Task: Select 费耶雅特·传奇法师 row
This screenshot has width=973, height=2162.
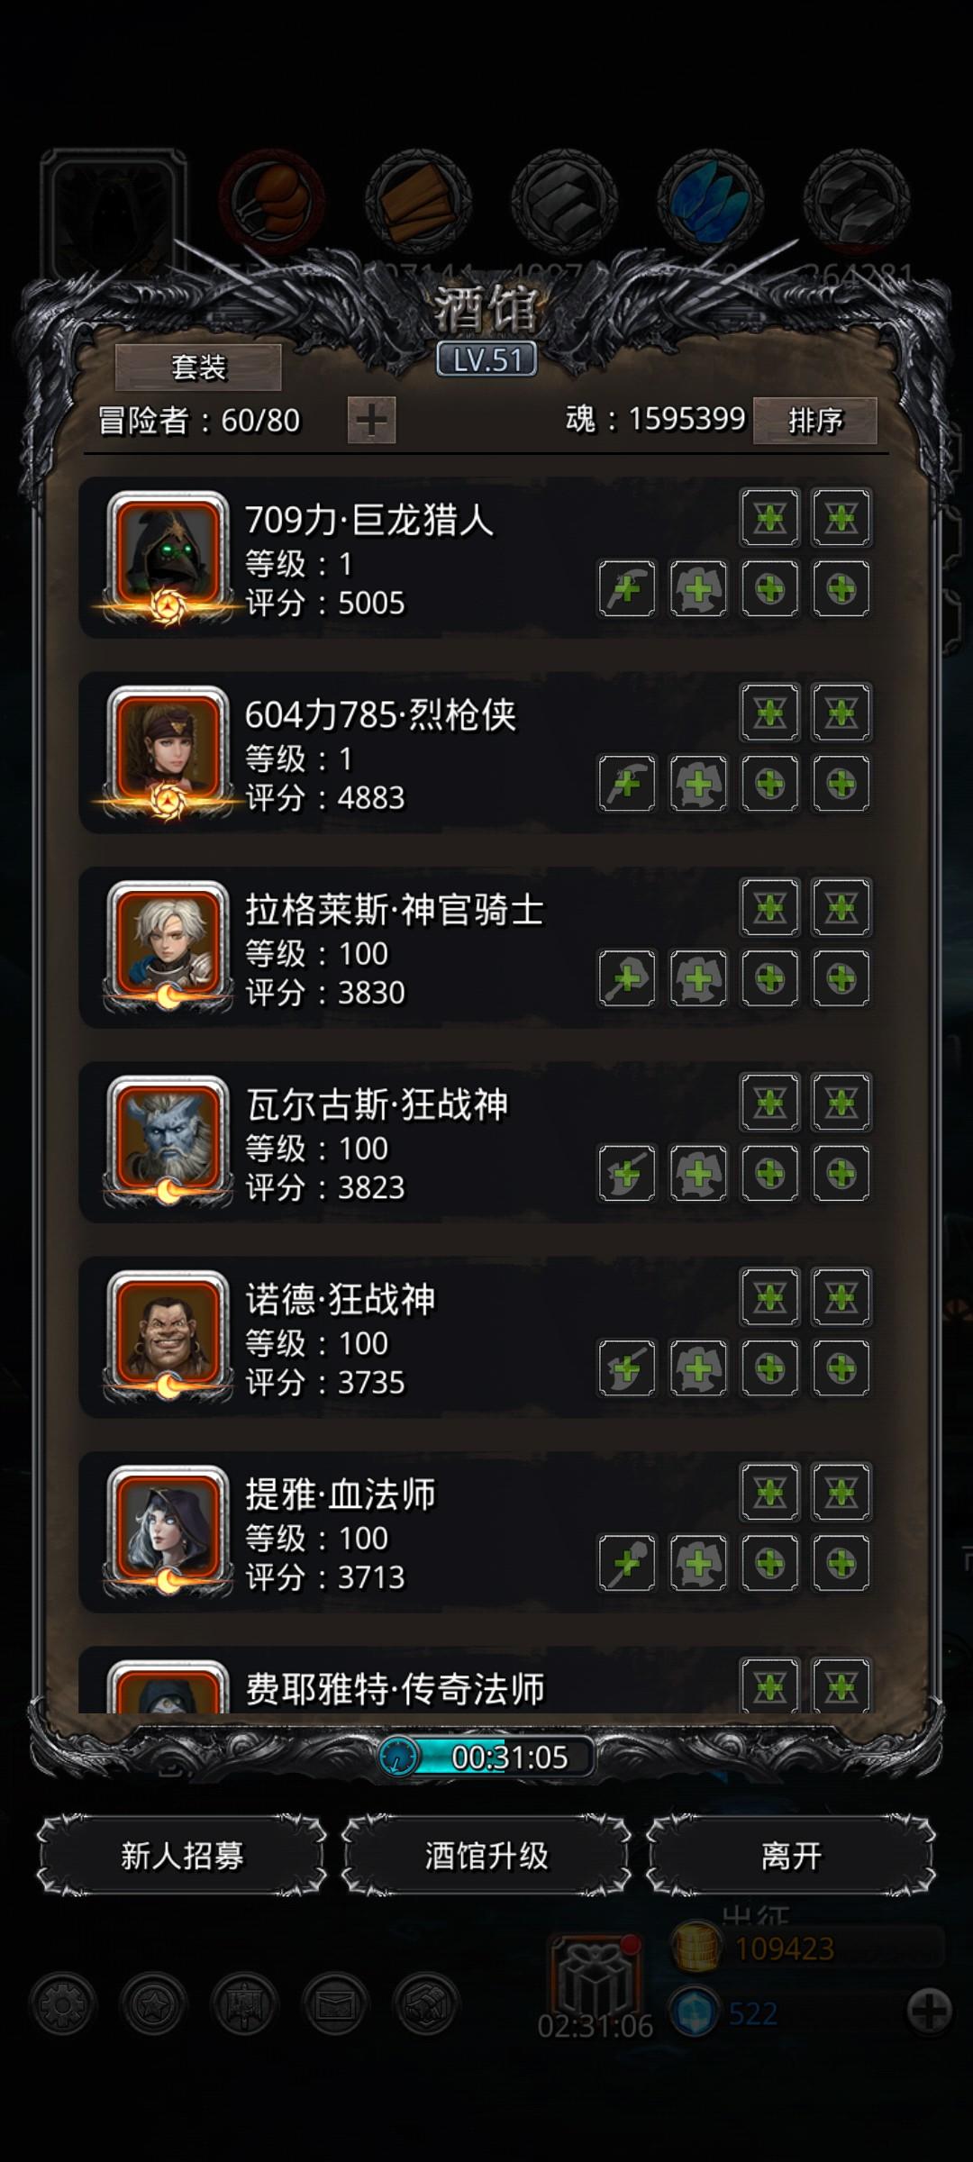Action: pos(476,1681)
